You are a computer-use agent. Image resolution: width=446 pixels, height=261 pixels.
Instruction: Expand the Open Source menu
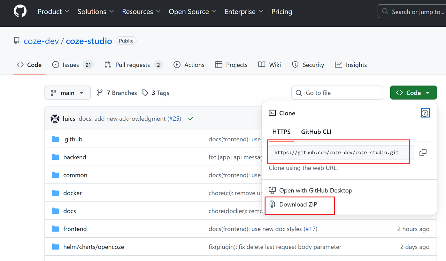coord(192,11)
